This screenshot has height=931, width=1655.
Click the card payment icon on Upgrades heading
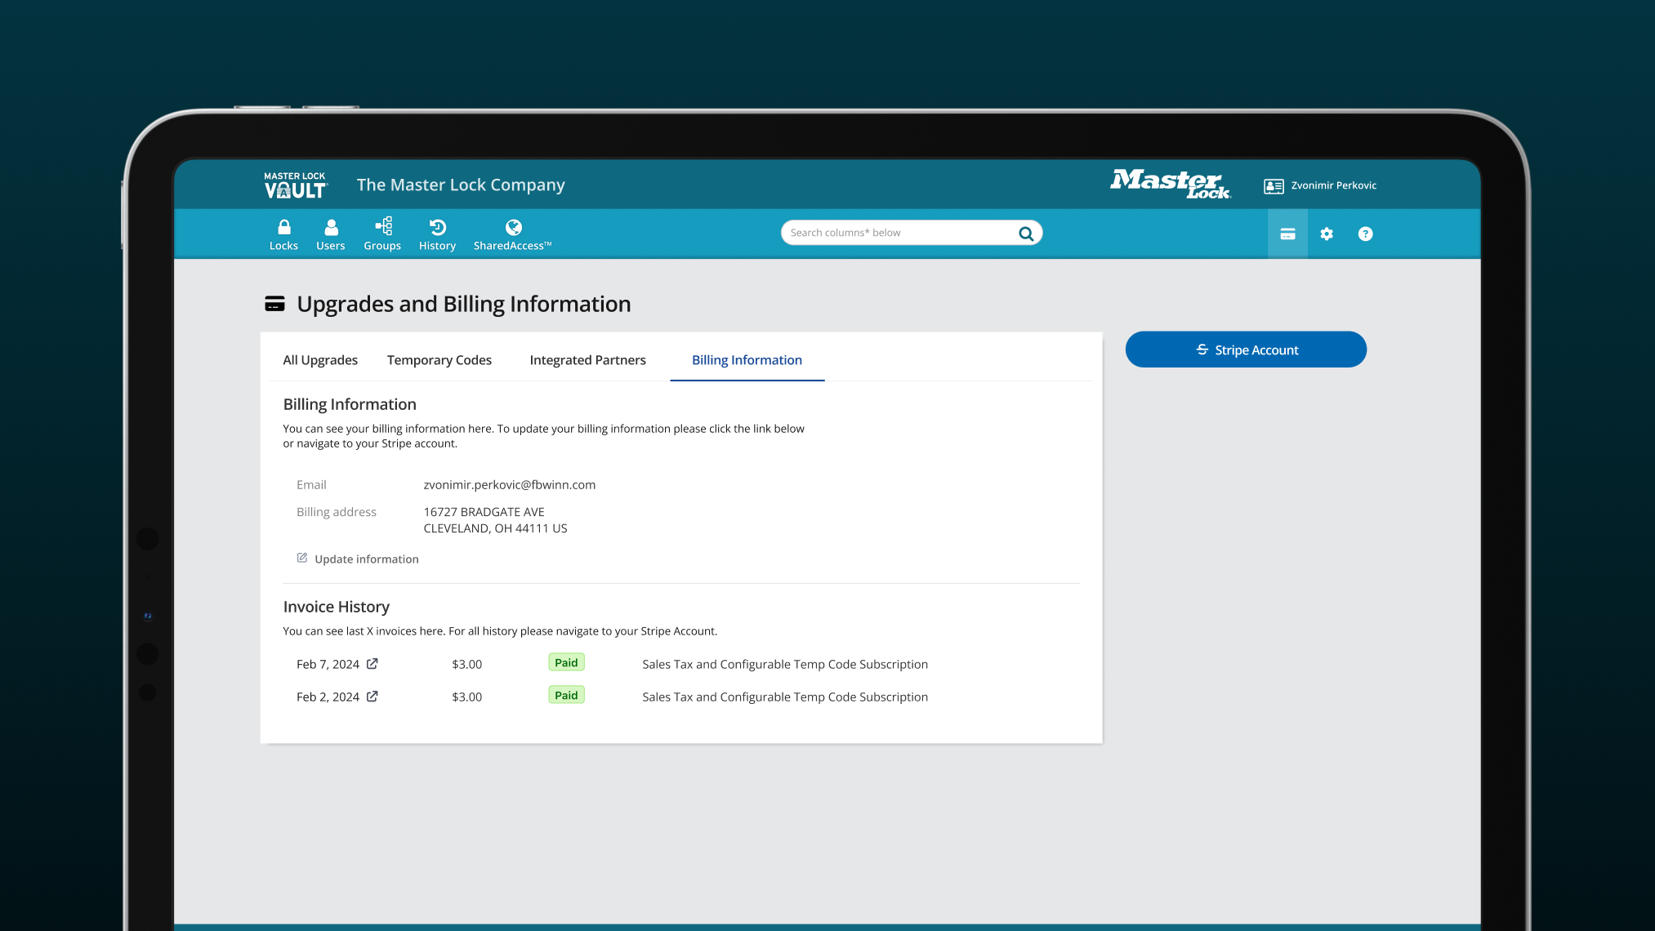pyautogui.click(x=274, y=303)
